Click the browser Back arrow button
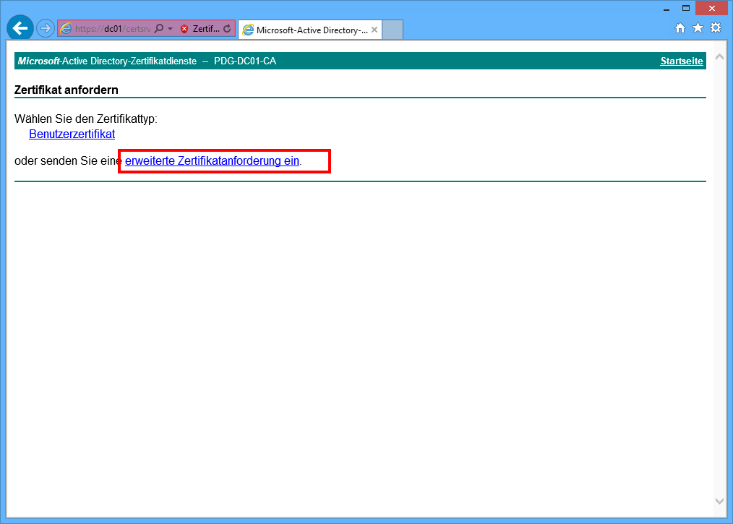The image size is (733, 524). [20, 28]
